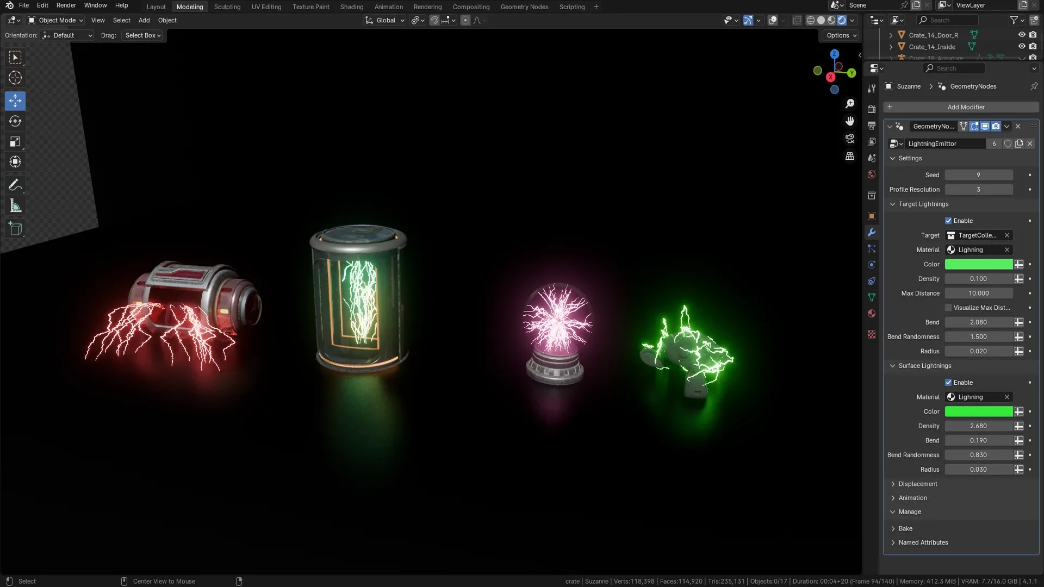Check the Visualize Max Distance checkbox
Viewport: 1044px width, 587px height.
pyautogui.click(x=948, y=308)
